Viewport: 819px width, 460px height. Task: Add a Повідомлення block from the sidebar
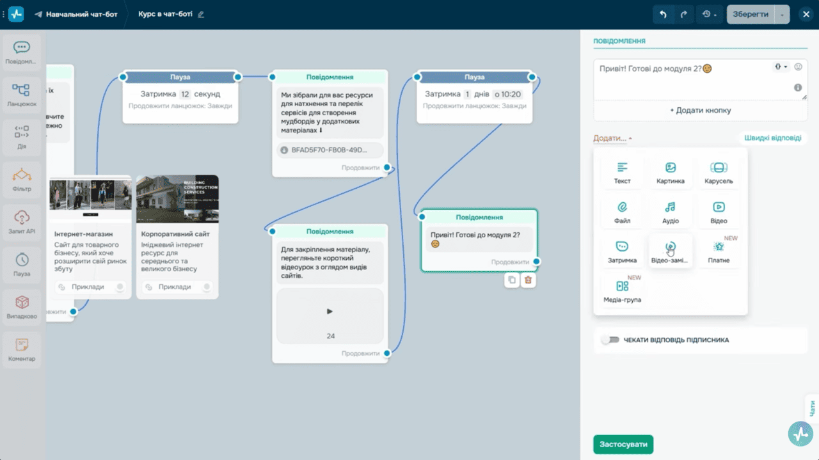pyautogui.click(x=22, y=52)
